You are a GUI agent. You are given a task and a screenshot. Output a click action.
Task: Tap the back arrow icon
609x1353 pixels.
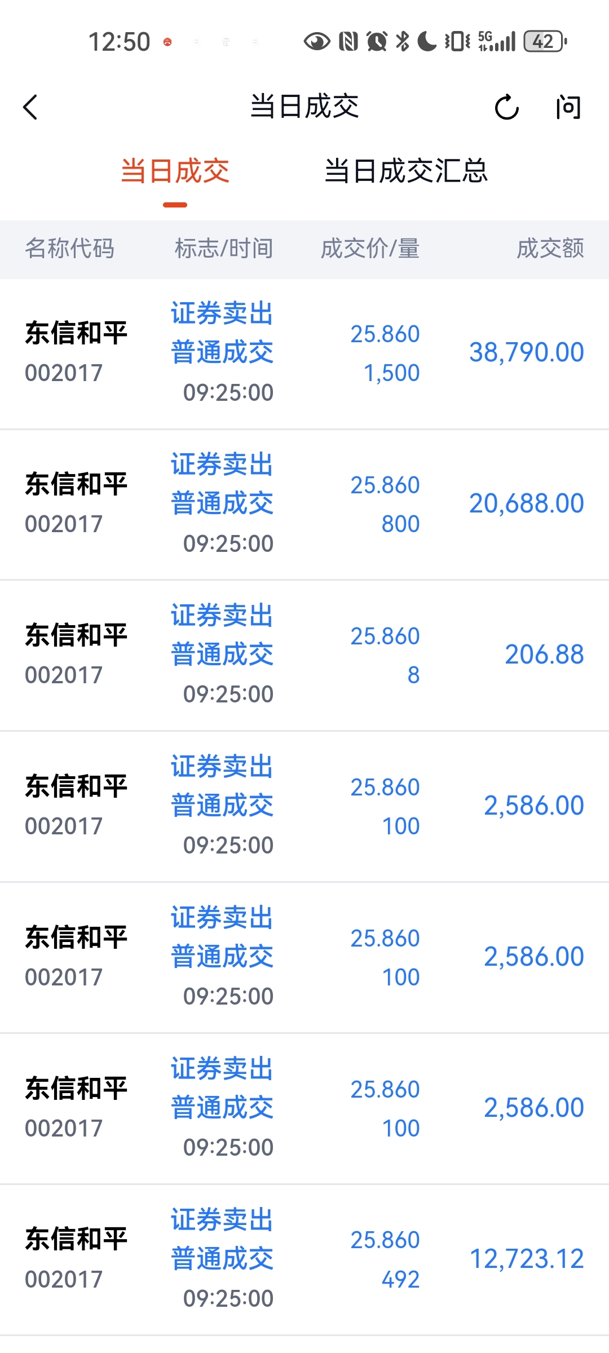pos(30,107)
